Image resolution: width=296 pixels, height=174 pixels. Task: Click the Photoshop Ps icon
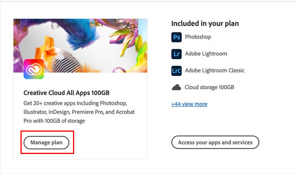pyautogui.click(x=176, y=37)
